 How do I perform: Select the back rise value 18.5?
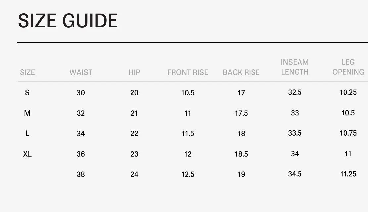pos(241,154)
